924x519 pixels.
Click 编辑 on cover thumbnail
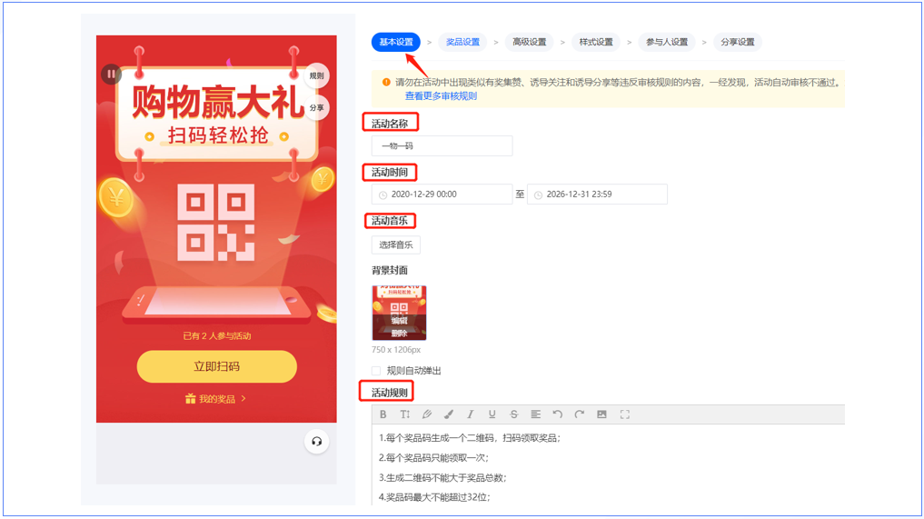(x=399, y=321)
